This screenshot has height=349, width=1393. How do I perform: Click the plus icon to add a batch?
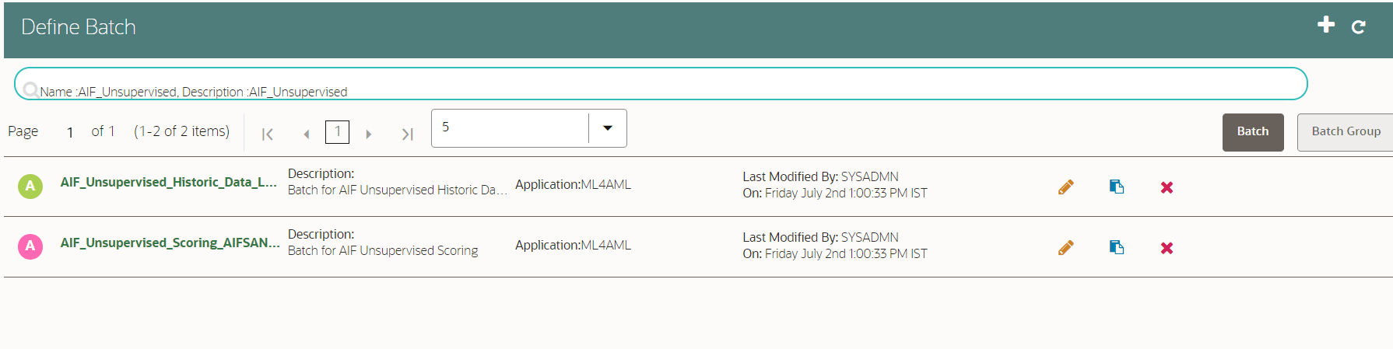click(x=1326, y=25)
